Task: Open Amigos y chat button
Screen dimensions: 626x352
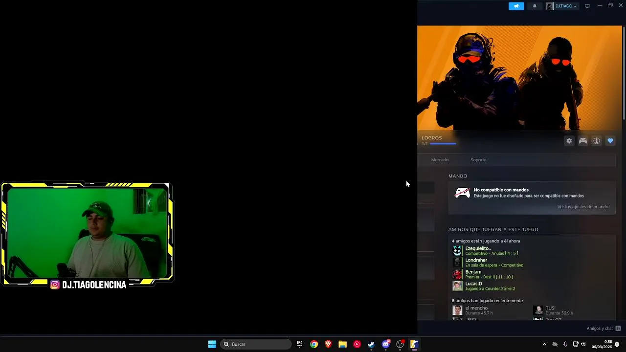Action: [604, 329]
